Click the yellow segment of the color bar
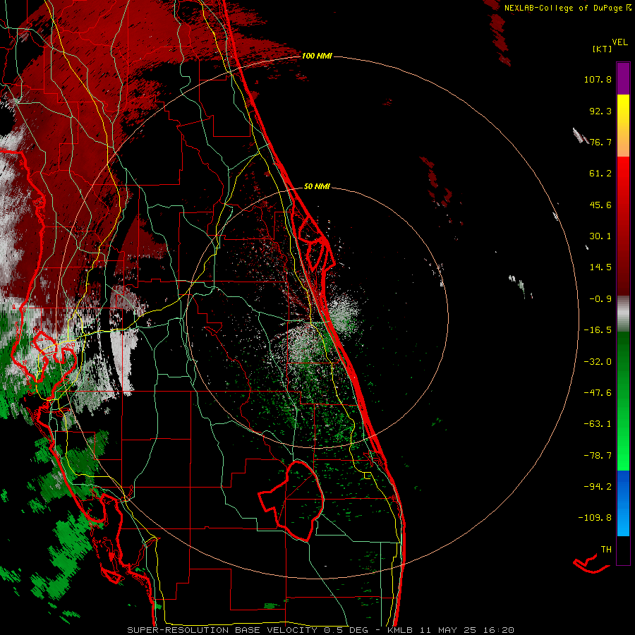 pyautogui.click(x=623, y=110)
